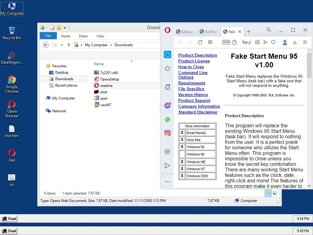Switch to RJLPranks tab in Opera
Image resolution: width=313 pixels, height=235 pixels.
[209, 32]
